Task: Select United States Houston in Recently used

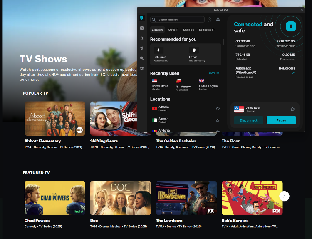Action: pyautogui.click(x=160, y=85)
